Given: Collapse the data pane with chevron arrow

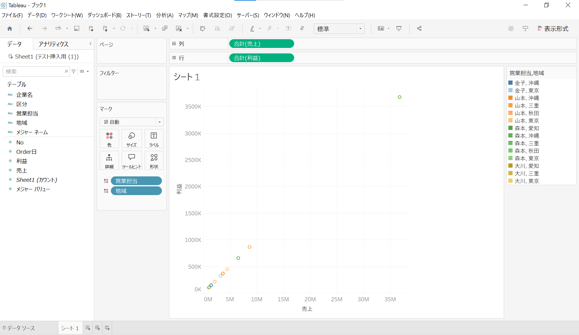Looking at the screenshot, I should click(90, 44).
